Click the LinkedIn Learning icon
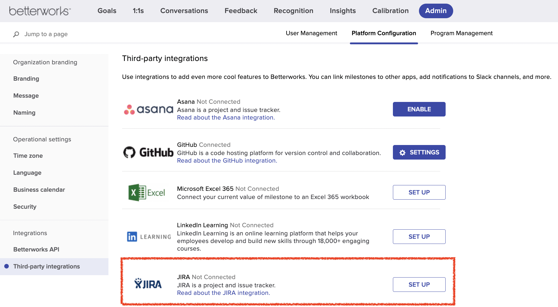Viewport: 558px width, 307px height. click(149, 237)
